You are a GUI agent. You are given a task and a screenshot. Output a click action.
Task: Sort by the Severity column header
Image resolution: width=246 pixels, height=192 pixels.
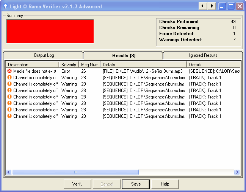click(69, 65)
